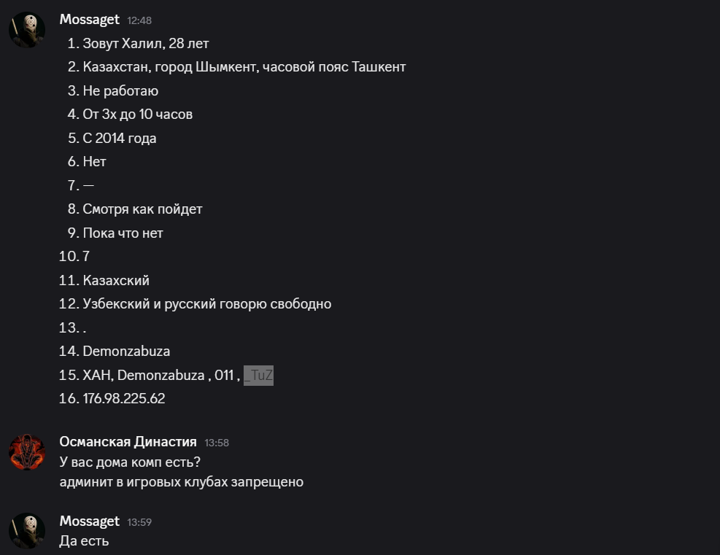
Task: Click the 13:58 message timestamp
Action: click(x=217, y=442)
